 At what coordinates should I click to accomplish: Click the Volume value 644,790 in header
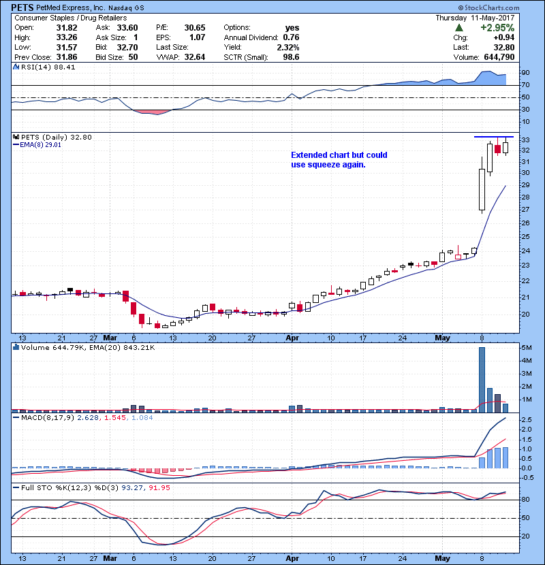point(499,57)
